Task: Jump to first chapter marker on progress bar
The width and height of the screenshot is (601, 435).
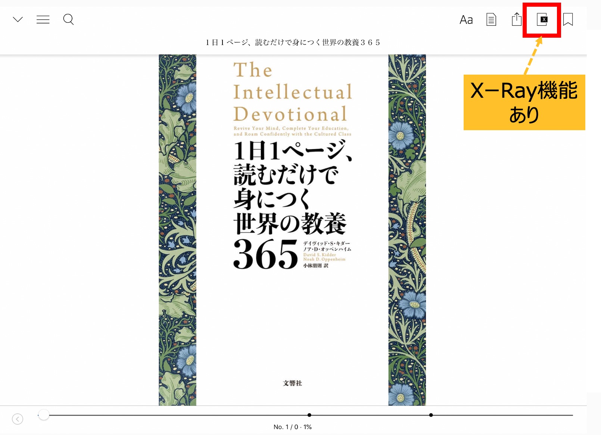Action: (309, 415)
